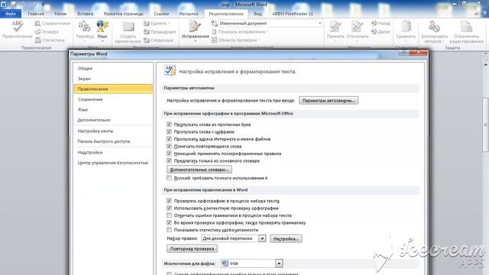
Task: Open Тезаурус thesaurus tool
Action: [47, 32]
